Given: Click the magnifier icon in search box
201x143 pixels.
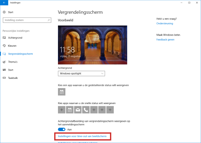Looking at the screenshot, I should [x=49, y=20].
